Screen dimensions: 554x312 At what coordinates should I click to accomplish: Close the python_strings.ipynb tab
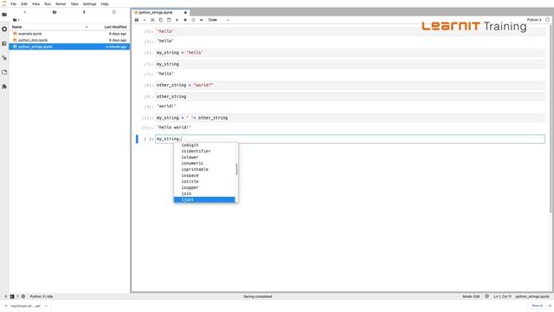click(x=185, y=12)
